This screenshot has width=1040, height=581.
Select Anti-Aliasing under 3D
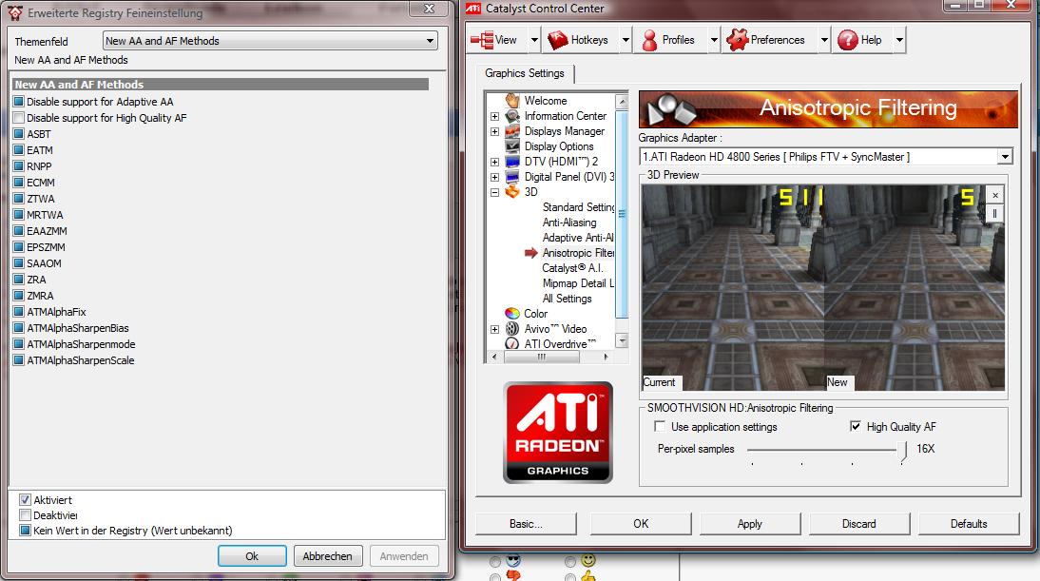(569, 223)
